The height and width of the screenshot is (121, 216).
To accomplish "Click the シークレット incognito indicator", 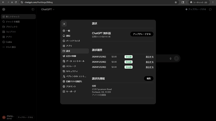I will (x=199, y=2).
